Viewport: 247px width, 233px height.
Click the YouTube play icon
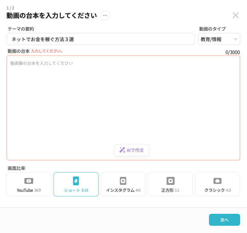(29, 181)
